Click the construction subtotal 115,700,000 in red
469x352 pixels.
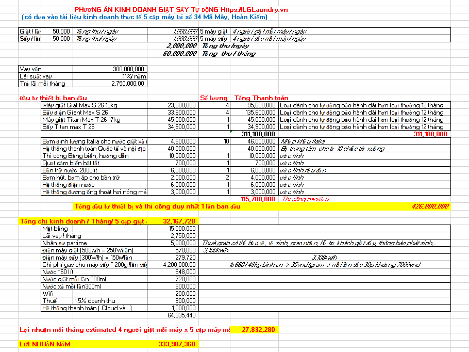point(258,199)
